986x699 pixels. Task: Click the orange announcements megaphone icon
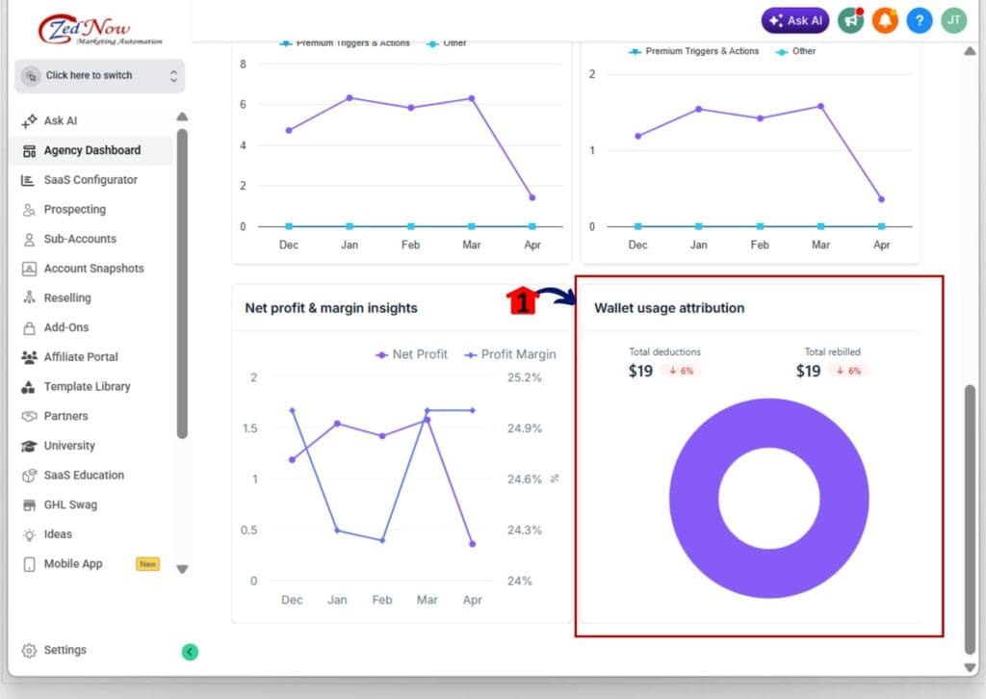(849, 19)
